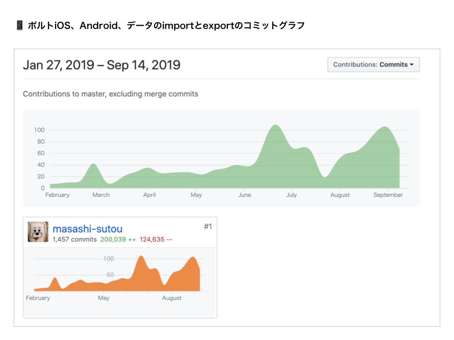Image resolution: width=454 pixels, height=340 pixels.
Task: Click the #1 rank label
Action: pos(208,227)
